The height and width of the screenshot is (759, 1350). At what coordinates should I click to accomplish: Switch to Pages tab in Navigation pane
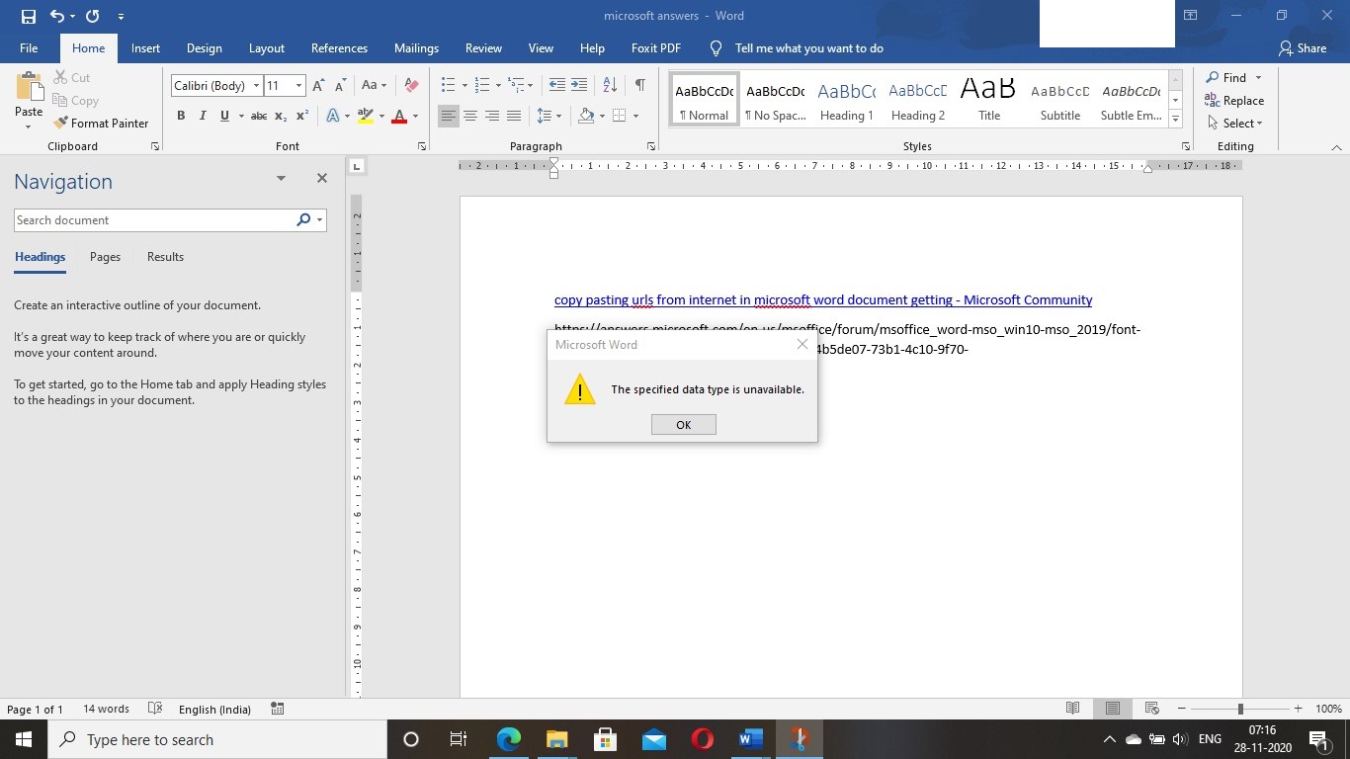(x=105, y=257)
